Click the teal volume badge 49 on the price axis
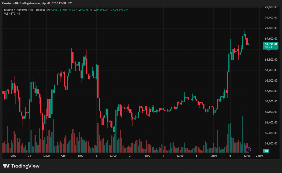This screenshot has height=173, width=282. [x=266, y=151]
